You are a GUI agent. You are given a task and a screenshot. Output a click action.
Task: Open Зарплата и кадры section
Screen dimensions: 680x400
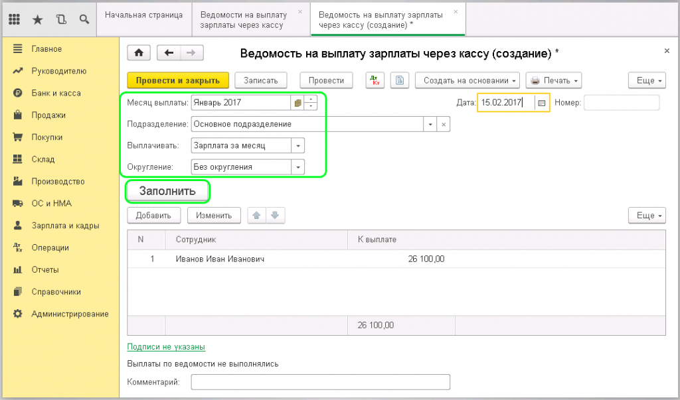[65, 226]
